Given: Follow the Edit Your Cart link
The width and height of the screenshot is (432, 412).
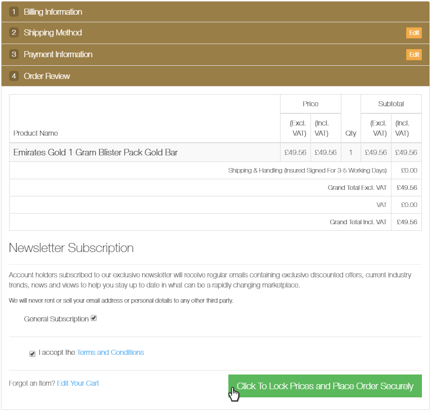Looking at the screenshot, I should (x=77, y=383).
